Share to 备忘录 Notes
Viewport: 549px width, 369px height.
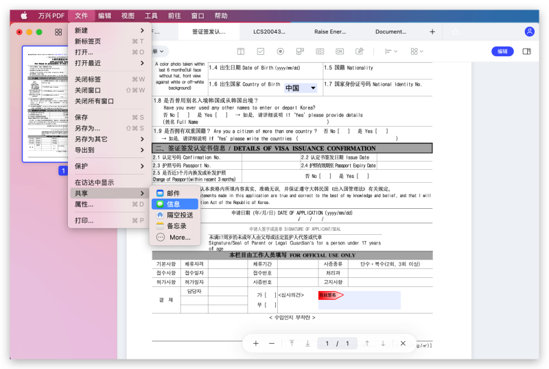click(x=175, y=226)
